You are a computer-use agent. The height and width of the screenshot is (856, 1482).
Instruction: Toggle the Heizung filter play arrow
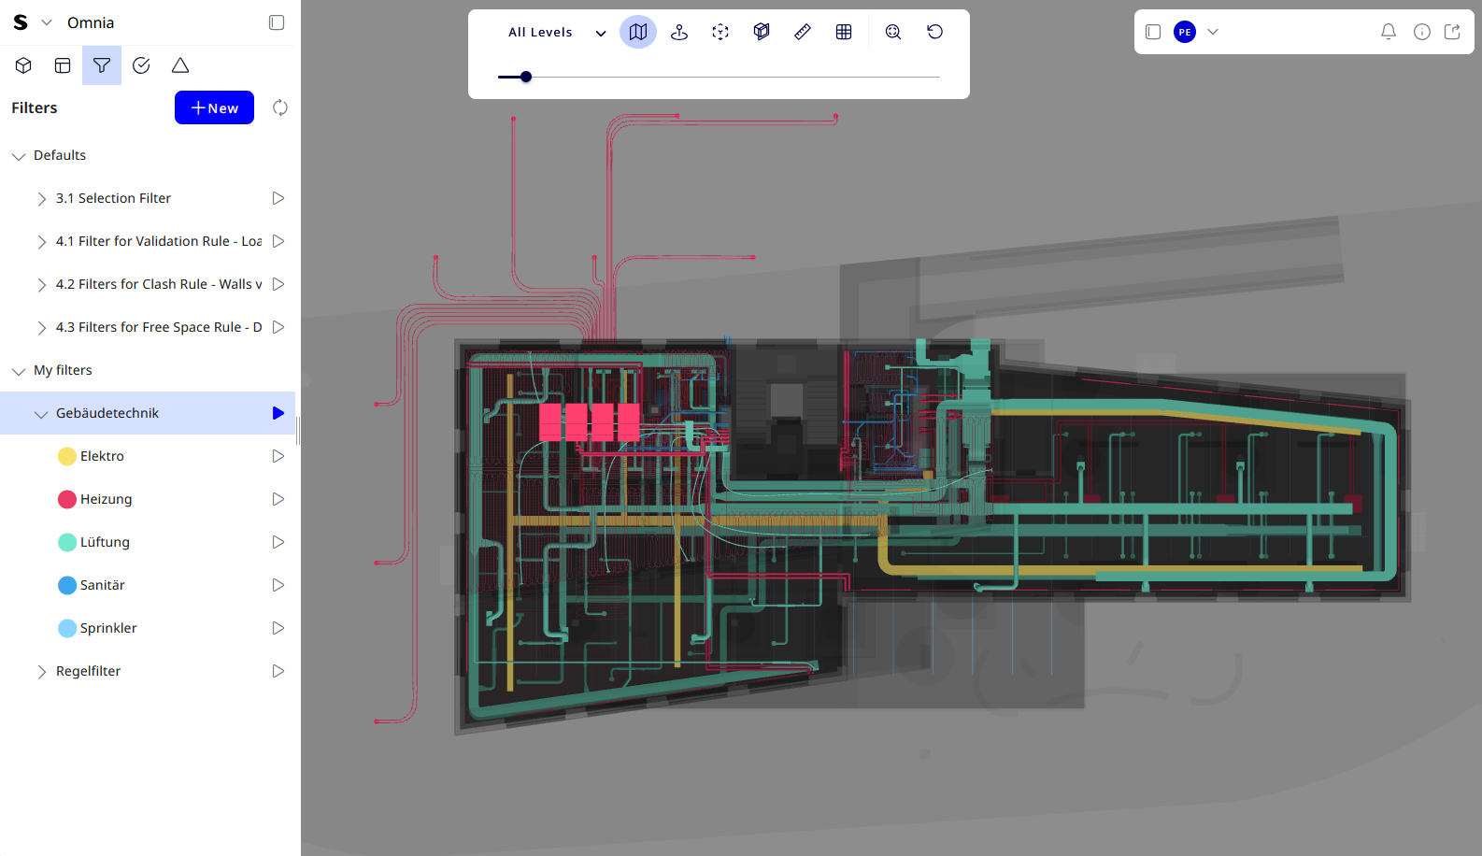coord(278,499)
